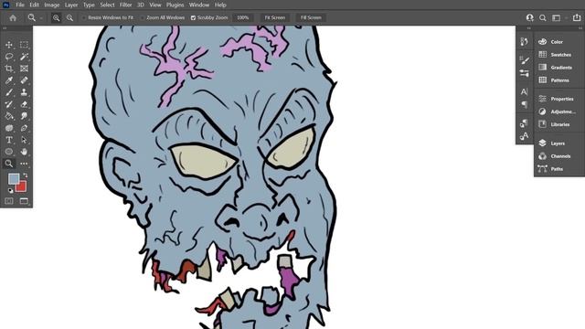Click the red background color swatch
Viewport: 585px width, 329px height.
click(22, 187)
